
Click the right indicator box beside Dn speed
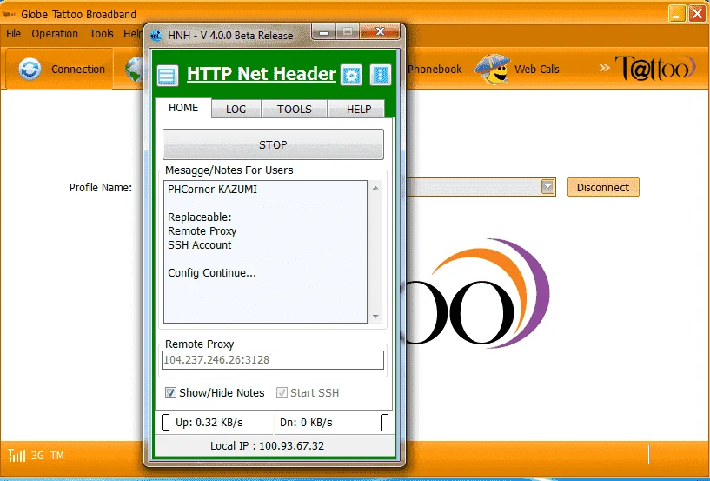[x=384, y=423]
